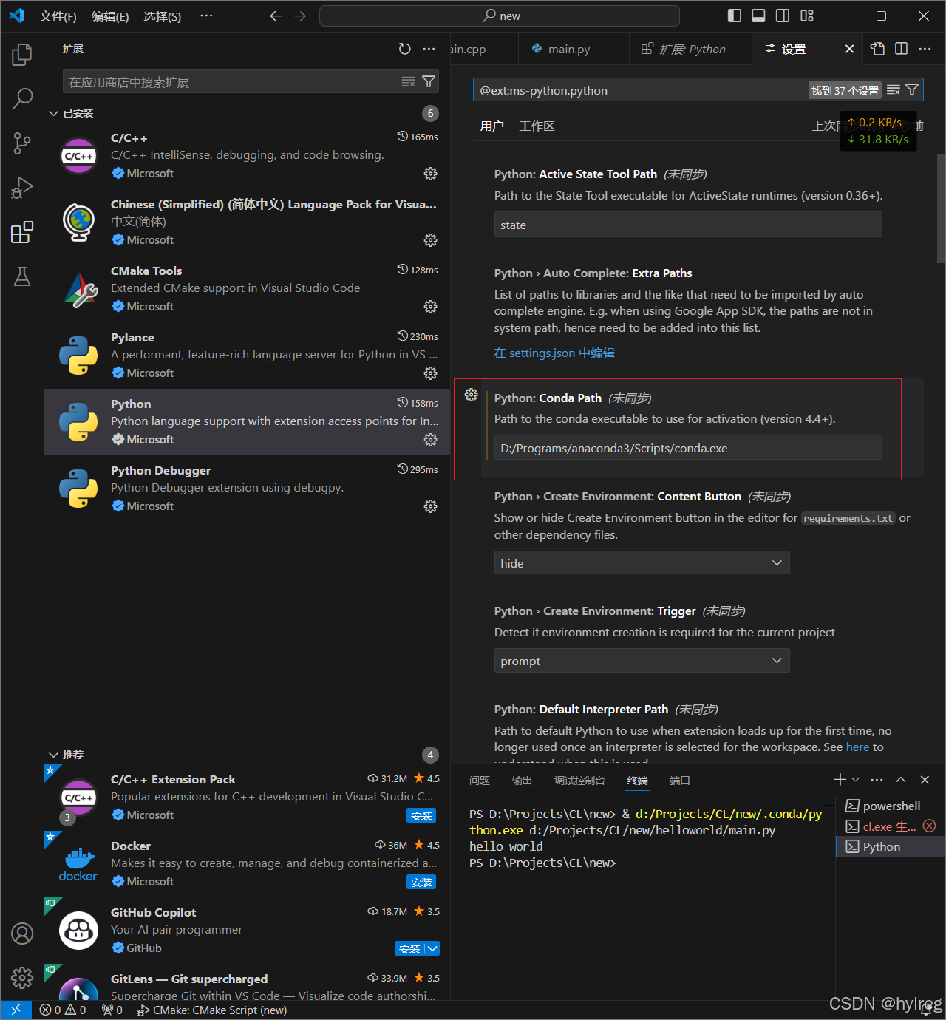The height and width of the screenshot is (1020, 946).
Task: Switch to the 工作区 settings tab
Action: pyautogui.click(x=537, y=126)
